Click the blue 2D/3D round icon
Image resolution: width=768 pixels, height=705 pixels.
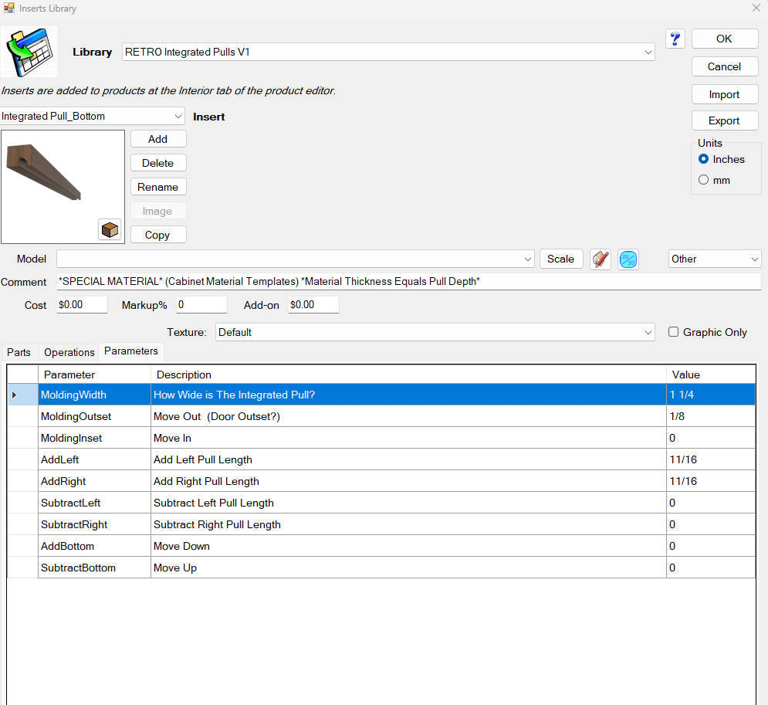point(628,259)
